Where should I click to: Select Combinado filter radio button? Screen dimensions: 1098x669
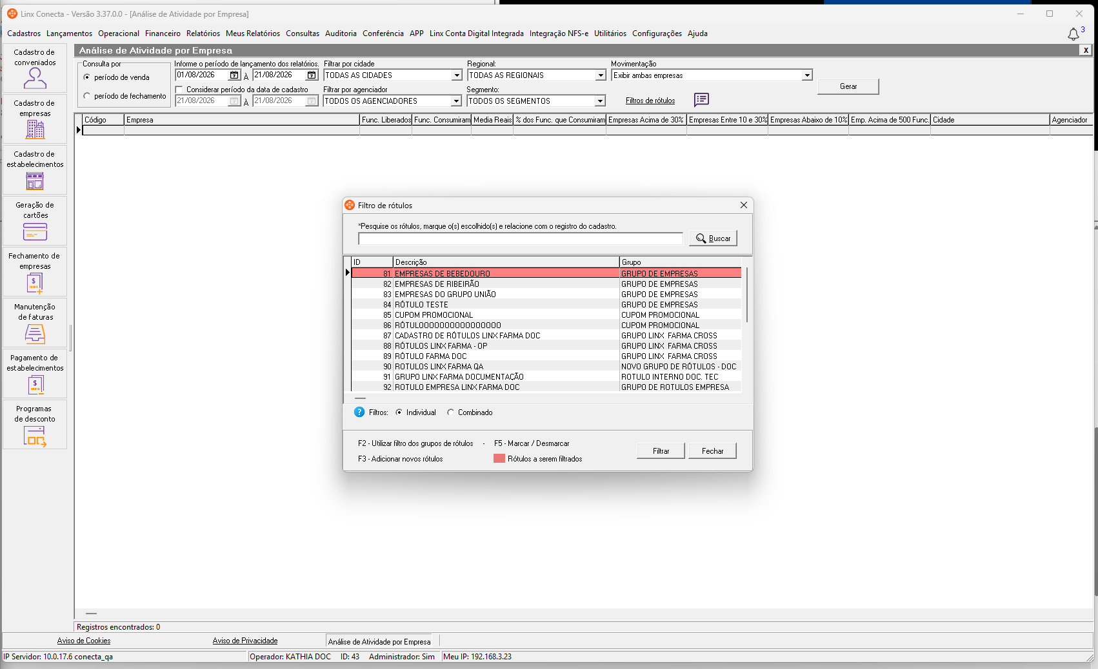click(450, 412)
